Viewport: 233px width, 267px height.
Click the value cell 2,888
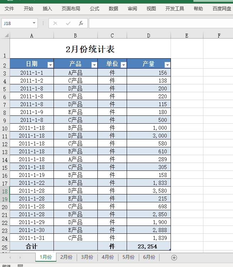coord(149,230)
